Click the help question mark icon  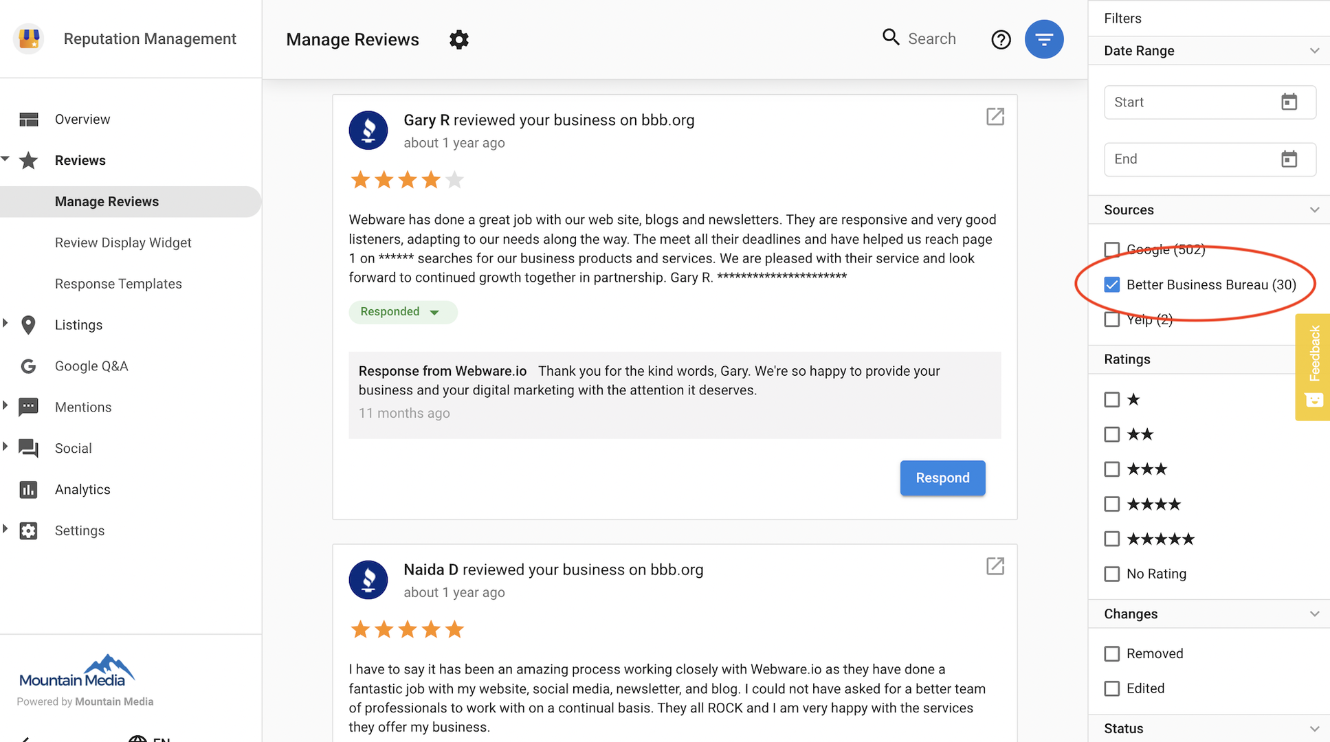(x=1001, y=40)
